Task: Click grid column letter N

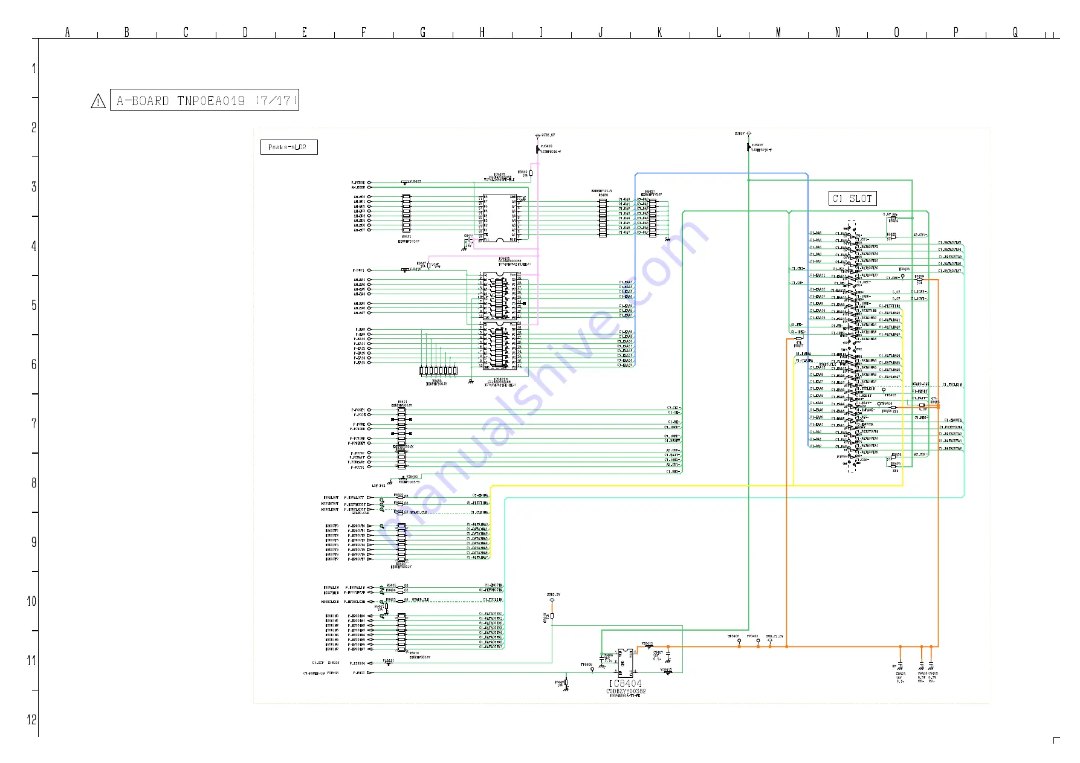Action: (838, 32)
